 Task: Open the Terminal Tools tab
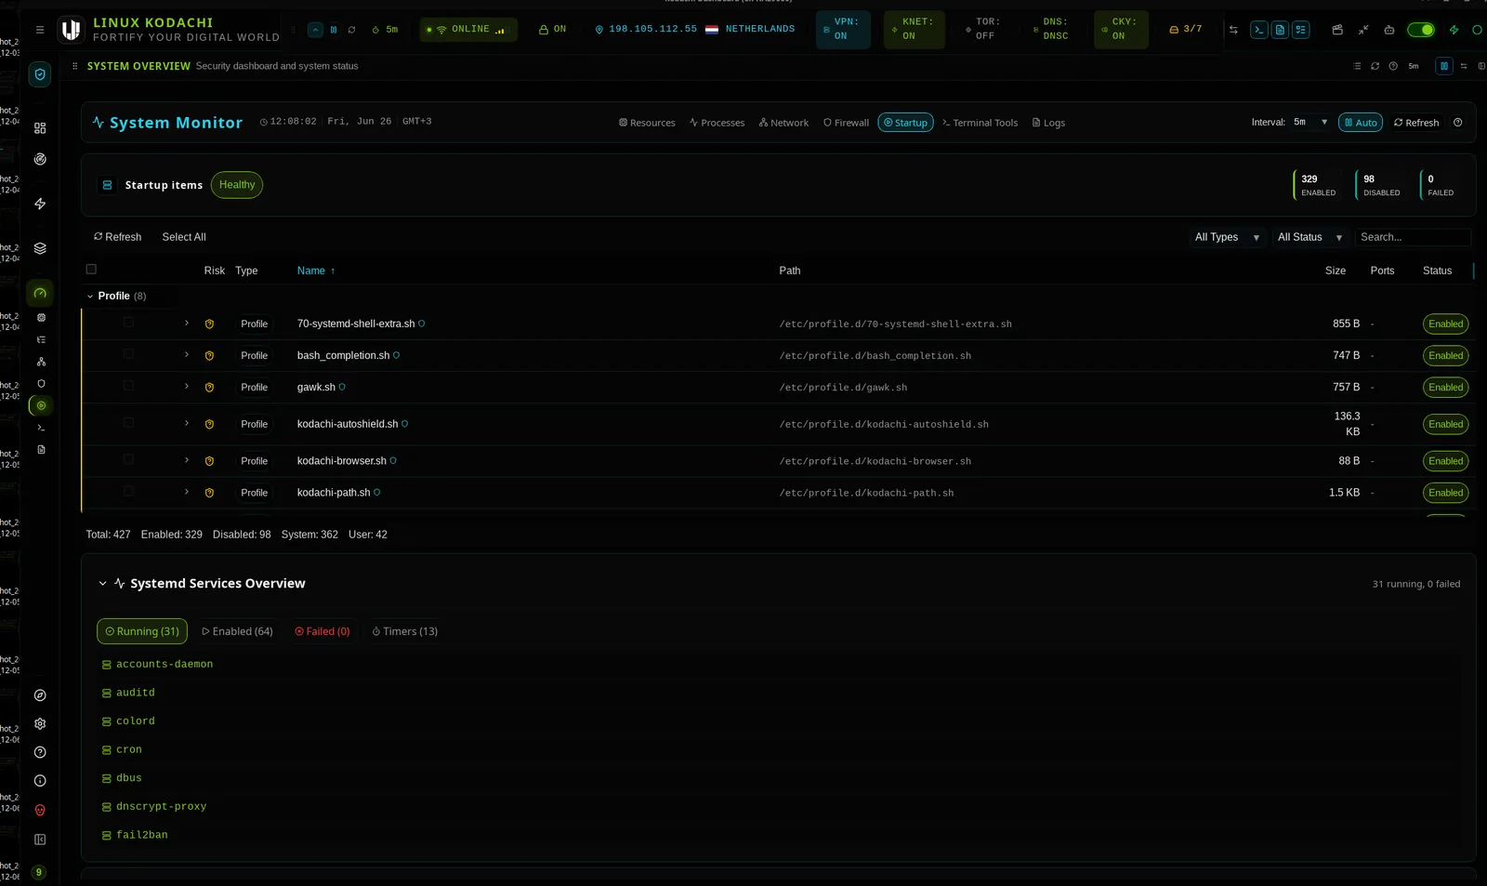click(980, 123)
